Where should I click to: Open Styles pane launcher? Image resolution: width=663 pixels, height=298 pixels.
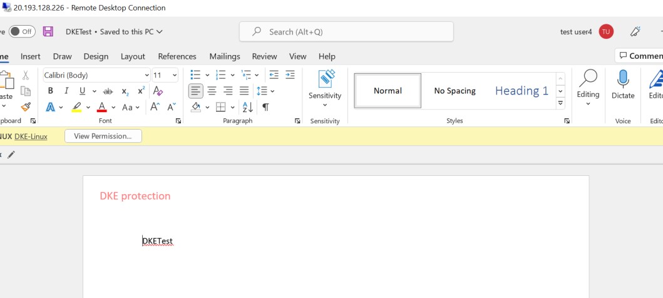pyautogui.click(x=567, y=121)
